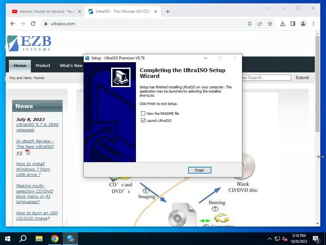Viewport: 326px width, 245px height.
Task: Click the Submit search button
Action: [302, 78]
